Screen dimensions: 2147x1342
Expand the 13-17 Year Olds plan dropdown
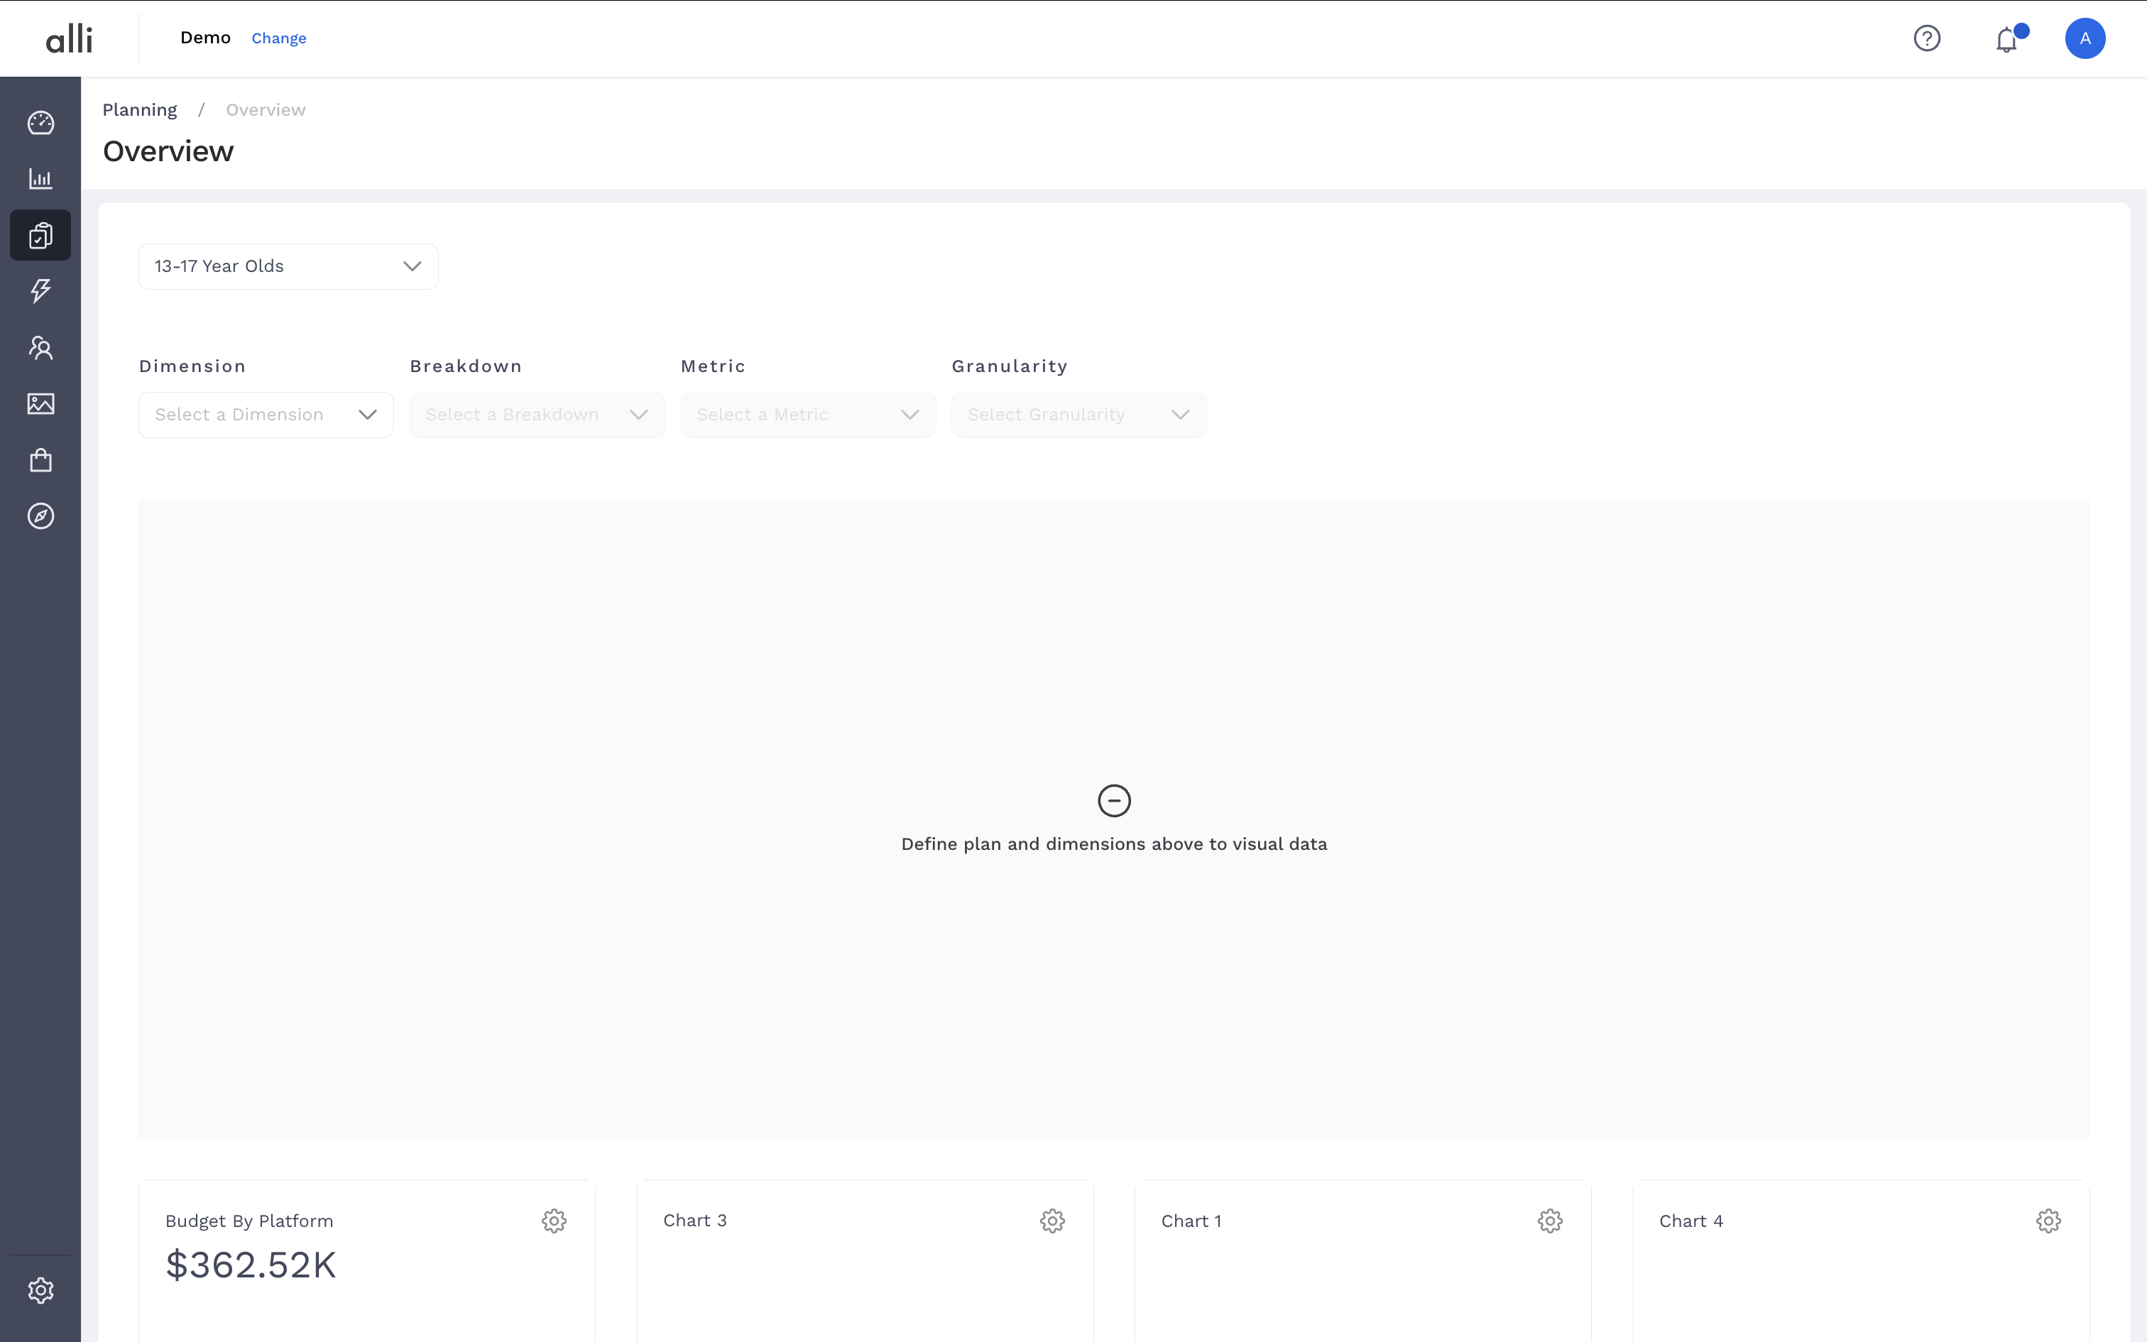coord(288,266)
